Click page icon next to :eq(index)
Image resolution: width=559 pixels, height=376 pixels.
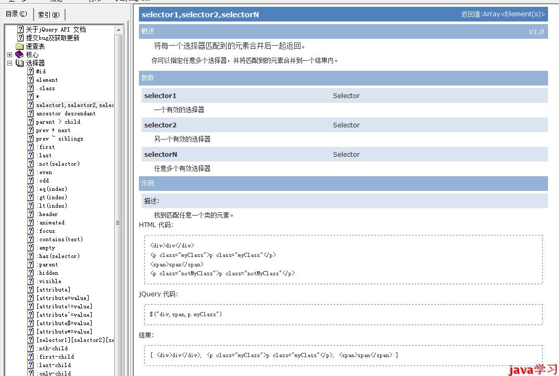coord(30,189)
